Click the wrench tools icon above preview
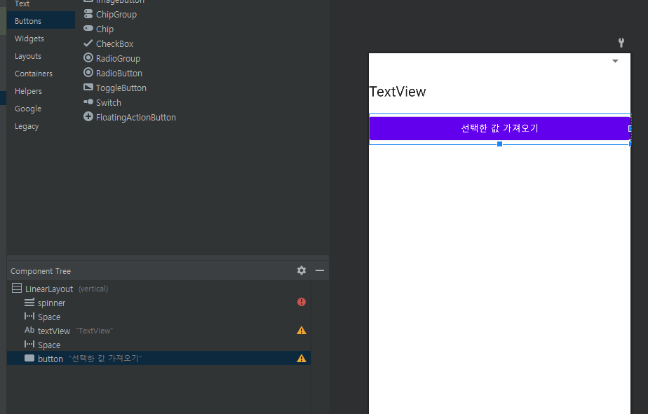This screenshot has width=648, height=414. [x=621, y=42]
